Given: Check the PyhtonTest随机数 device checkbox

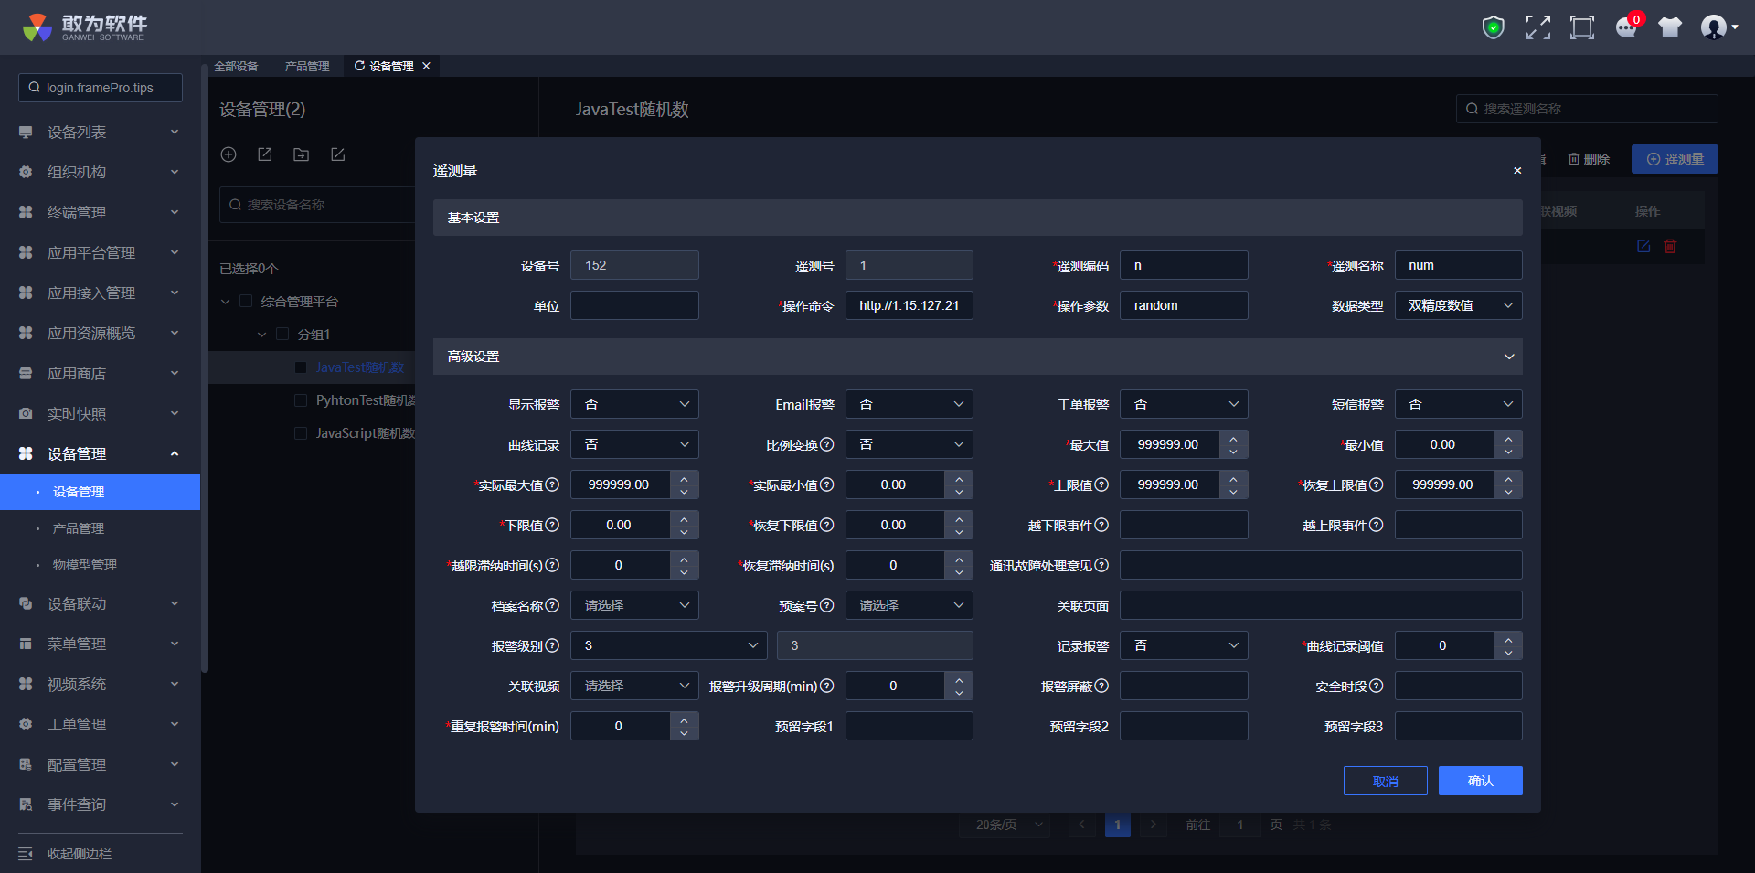Looking at the screenshot, I should point(301,400).
